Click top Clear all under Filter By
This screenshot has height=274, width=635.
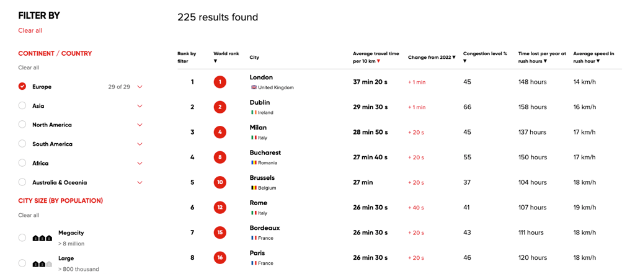30,30
